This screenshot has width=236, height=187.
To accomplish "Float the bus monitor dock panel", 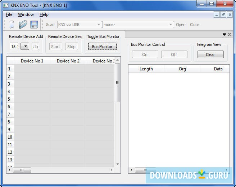I will [x=224, y=35].
